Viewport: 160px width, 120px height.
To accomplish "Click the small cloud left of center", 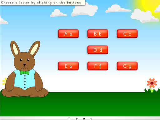I will [x=58, y=13].
